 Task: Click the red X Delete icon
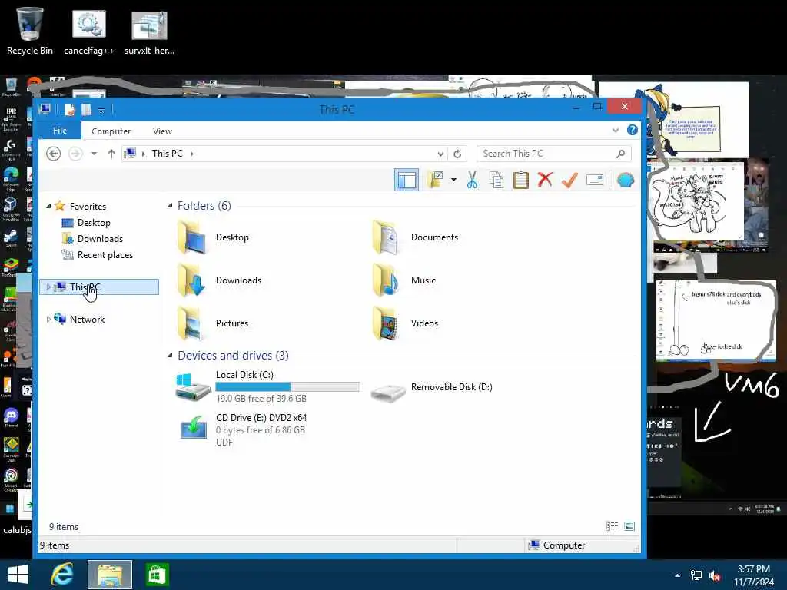click(545, 180)
